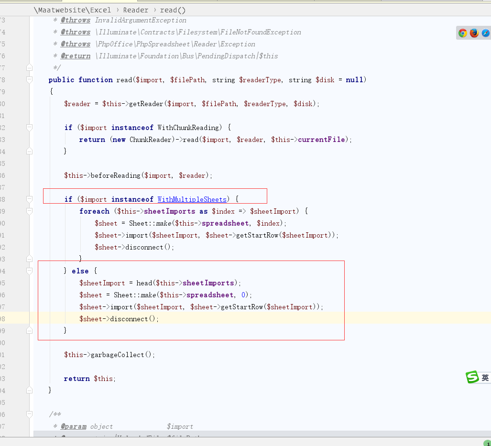
Task: Click fold end marker closing the foreach loop
Action: (30, 259)
